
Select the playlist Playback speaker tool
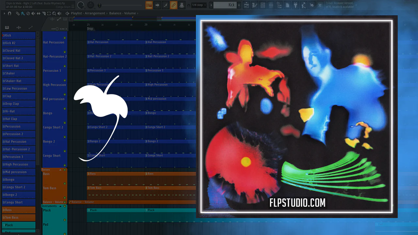(59, 13)
